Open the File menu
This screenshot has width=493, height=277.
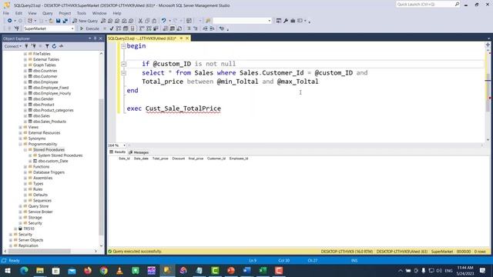point(6,13)
